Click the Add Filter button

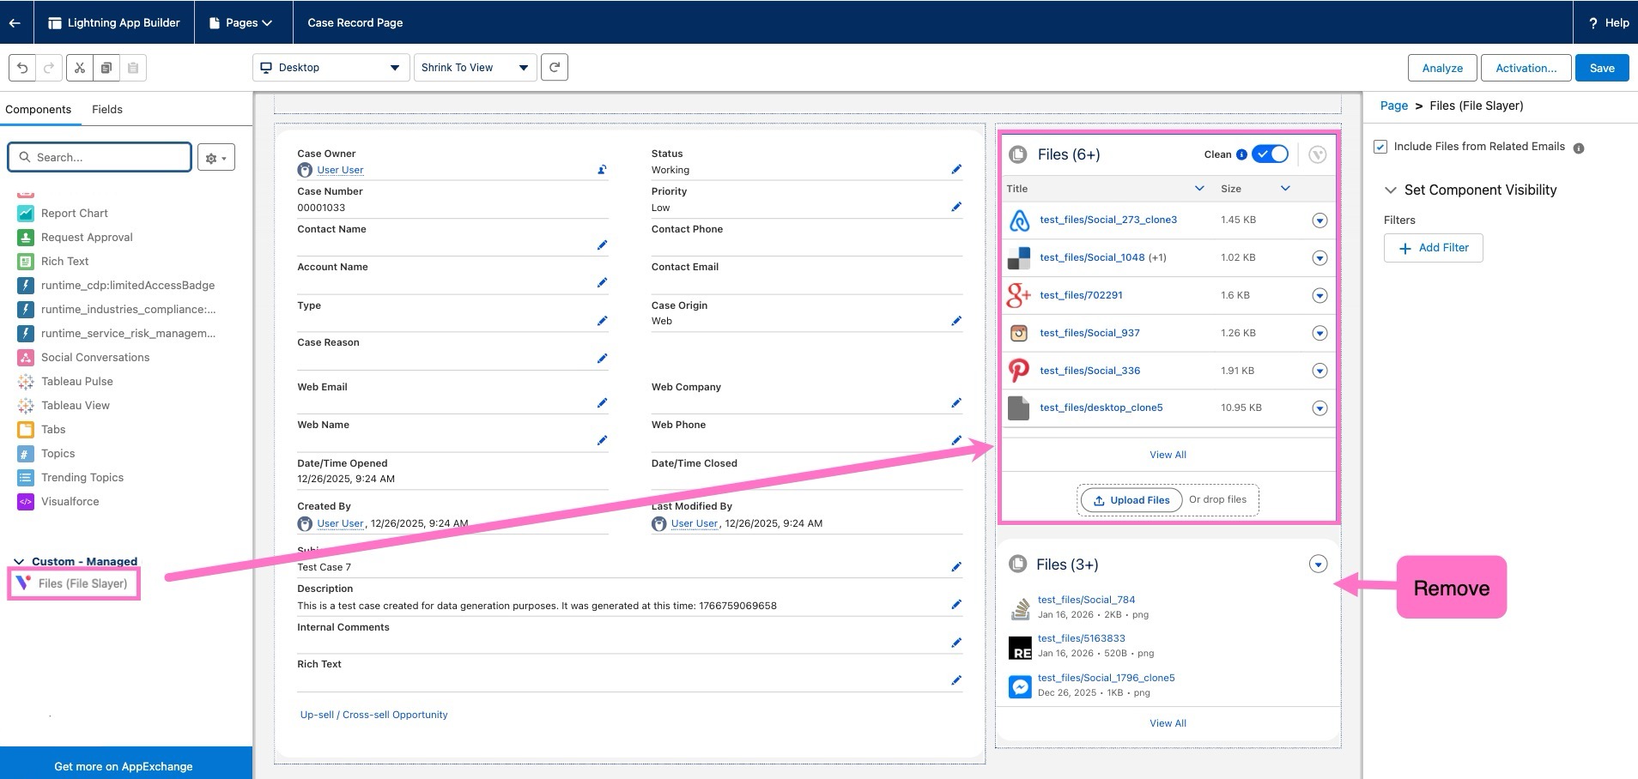pyautogui.click(x=1433, y=248)
